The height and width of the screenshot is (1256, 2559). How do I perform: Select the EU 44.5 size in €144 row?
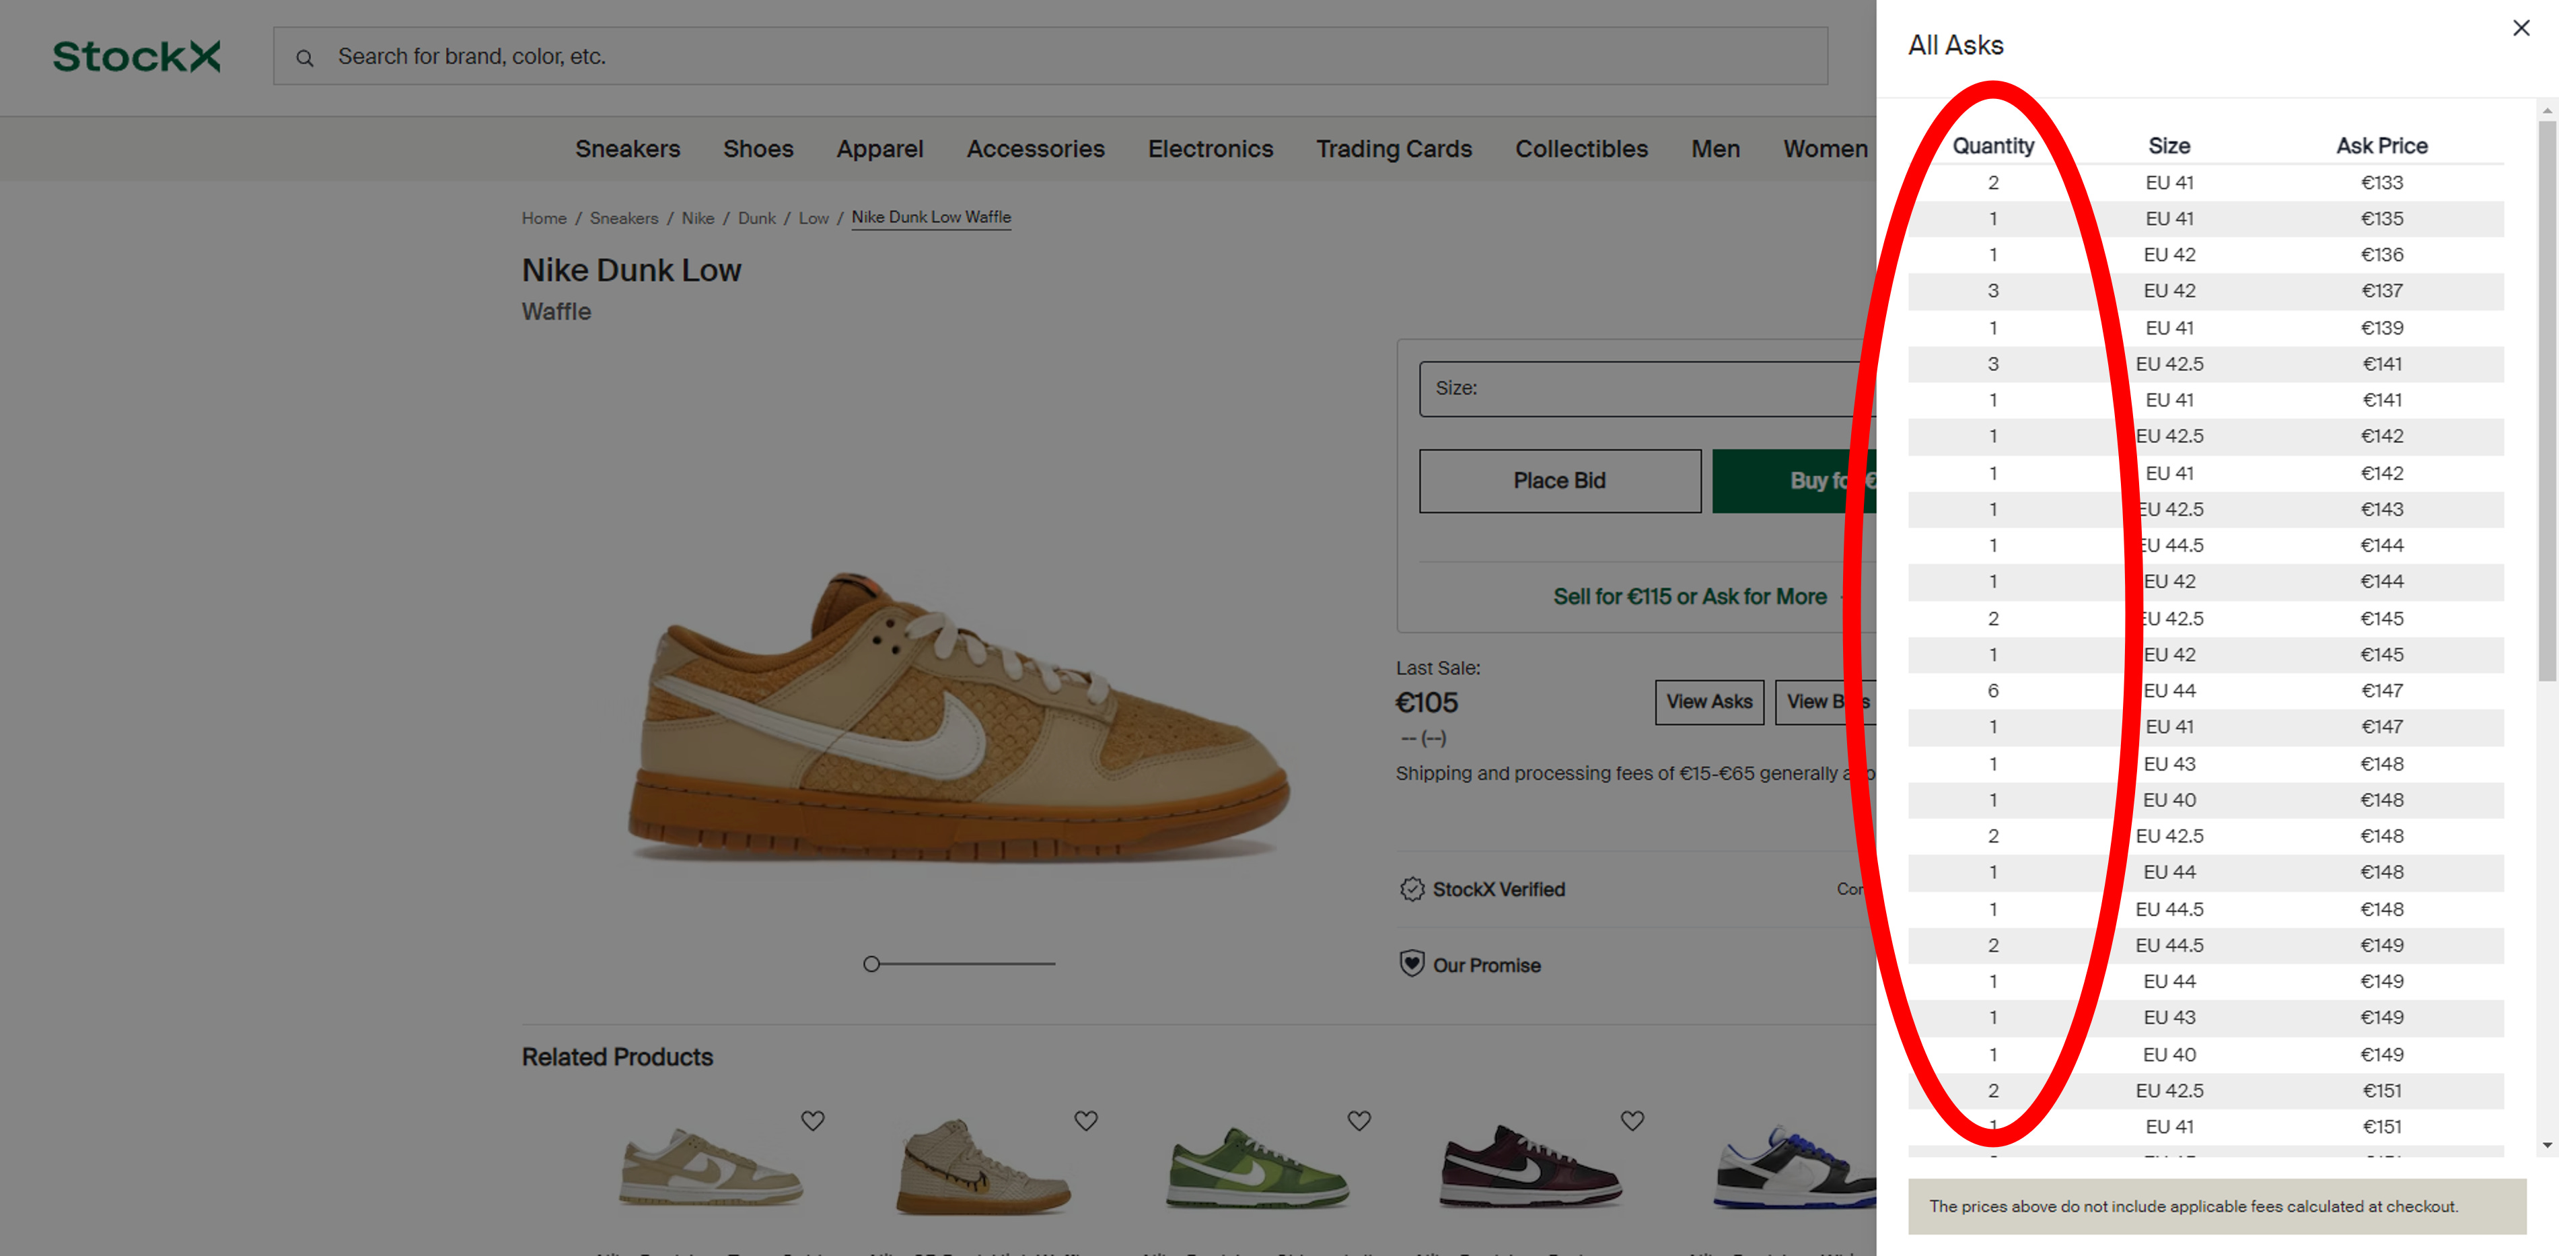(x=2169, y=545)
